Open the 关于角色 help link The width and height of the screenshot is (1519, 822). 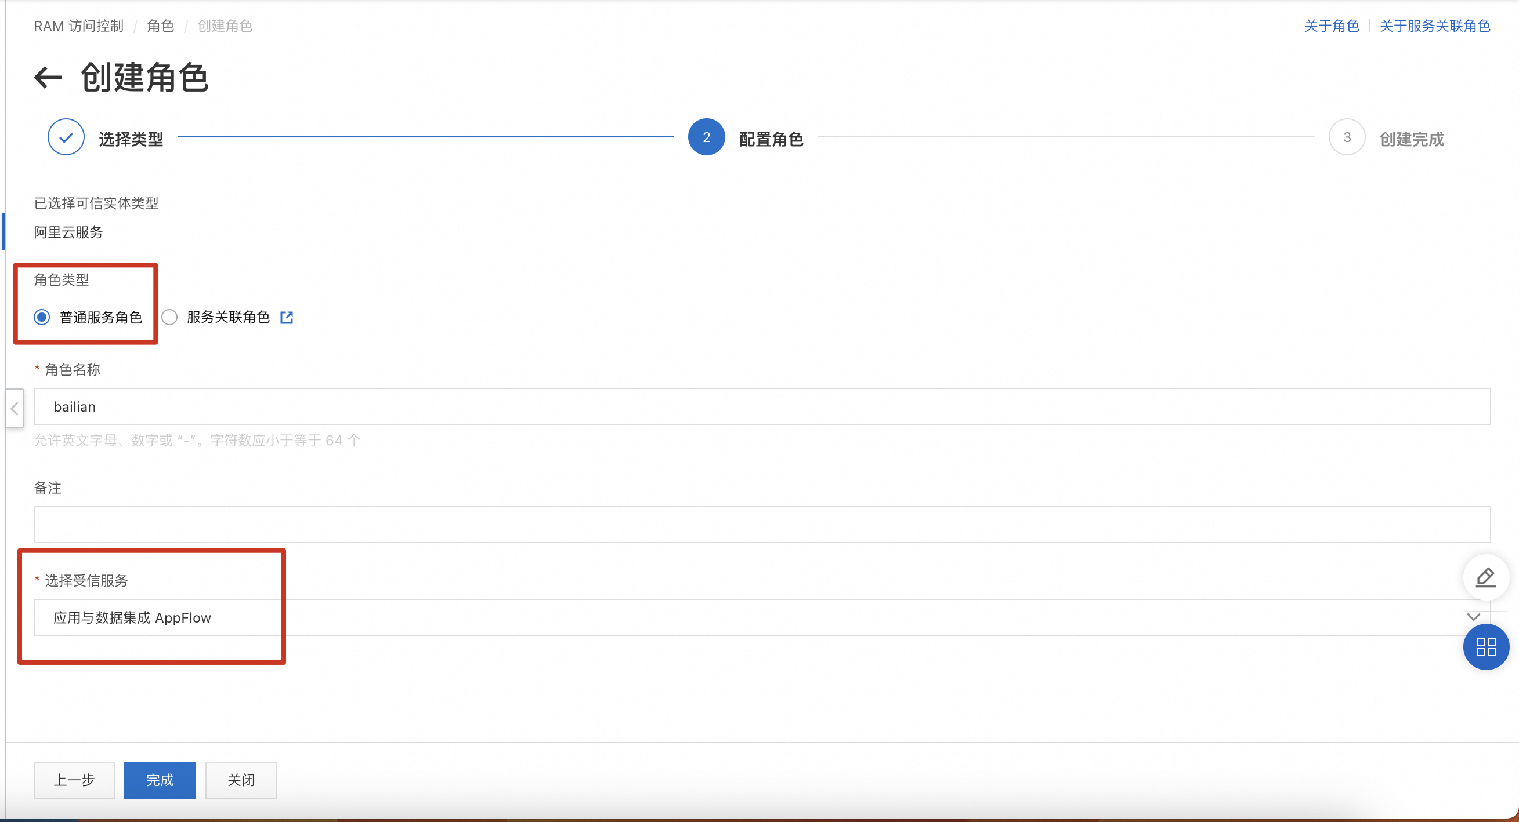tap(1332, 26)
